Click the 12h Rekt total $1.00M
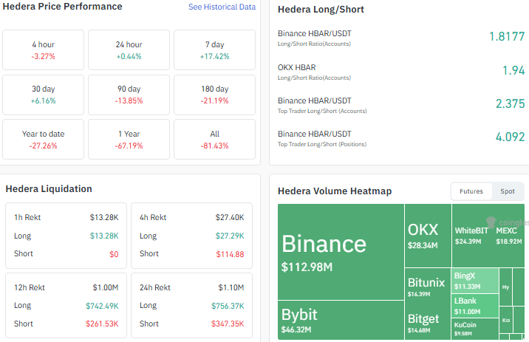529x342 pixels. [x=106, y=287]
